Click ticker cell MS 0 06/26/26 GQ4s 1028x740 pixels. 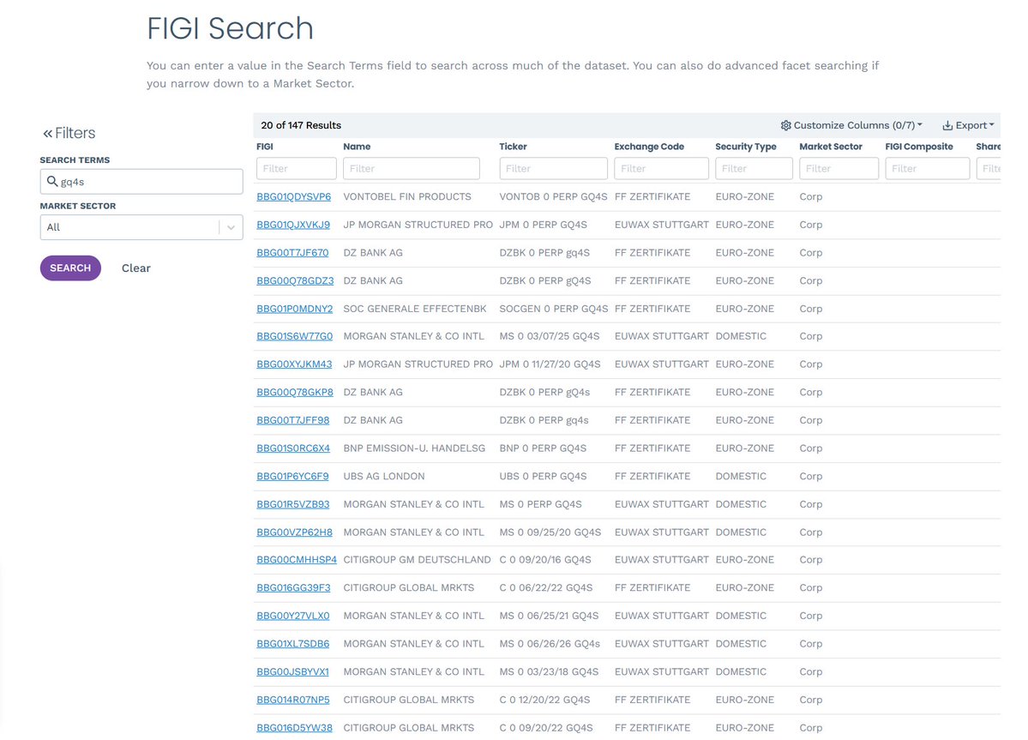click(550, 644)
